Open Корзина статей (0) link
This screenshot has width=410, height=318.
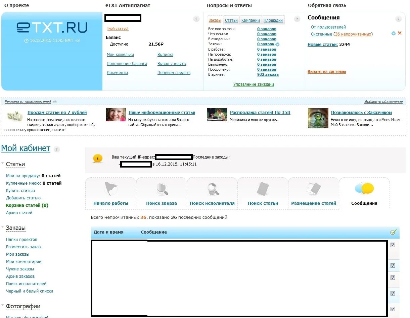[x=27, y=205]
